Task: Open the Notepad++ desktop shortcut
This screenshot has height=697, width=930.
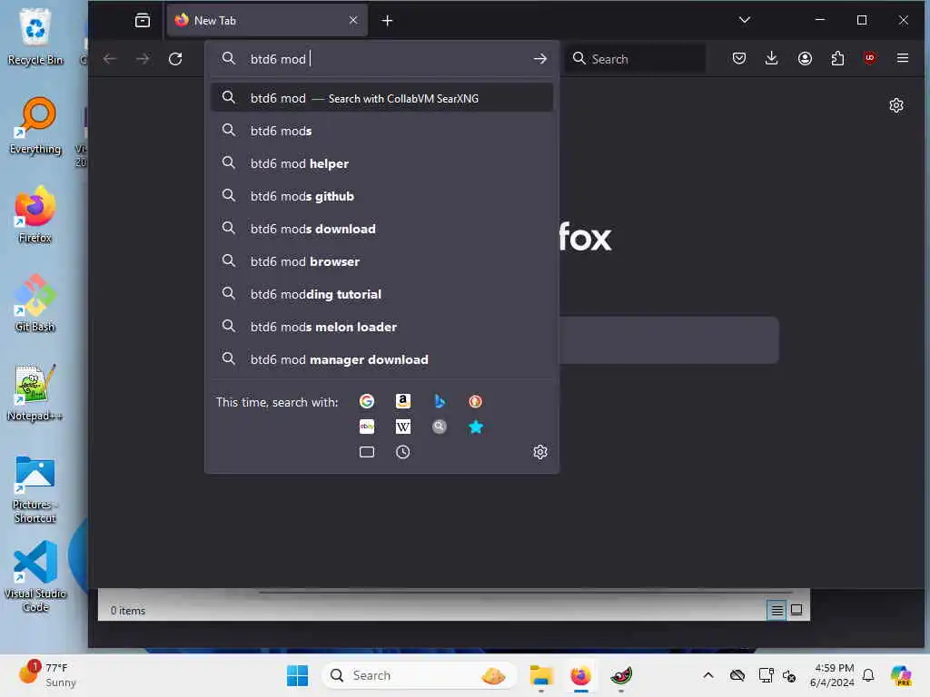Action: coord(35,392)
